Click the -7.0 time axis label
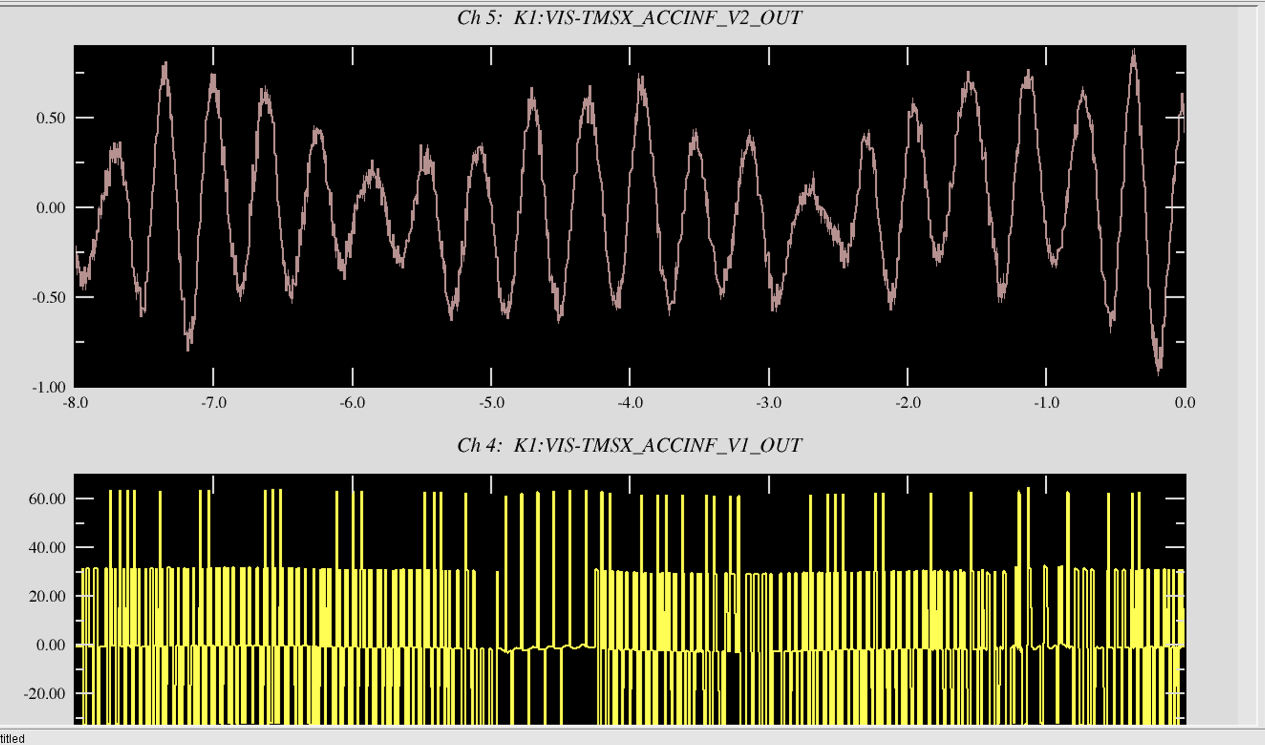Image resolution: width=1265 pixels, height=745 pixels. tap(214, 403)
